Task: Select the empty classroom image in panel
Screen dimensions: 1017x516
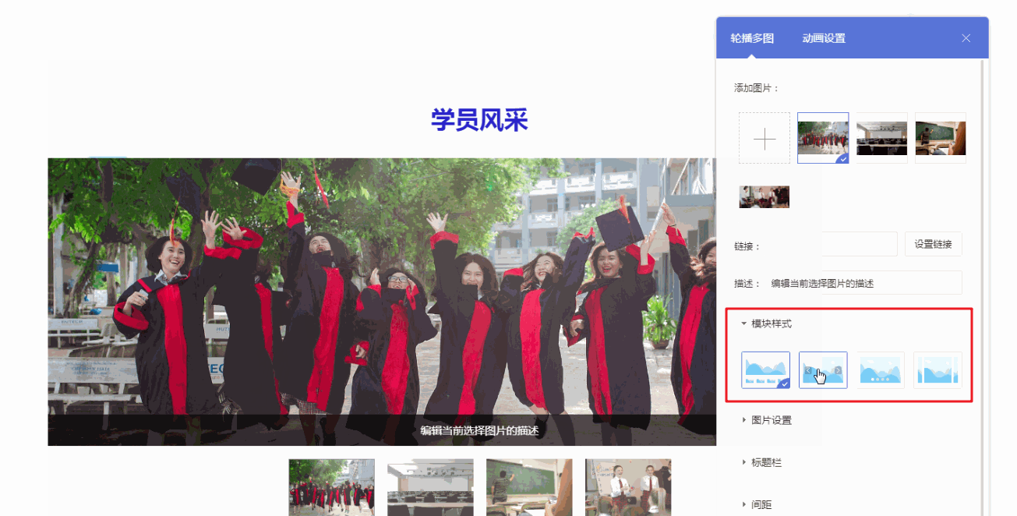Action: (881, 138)
